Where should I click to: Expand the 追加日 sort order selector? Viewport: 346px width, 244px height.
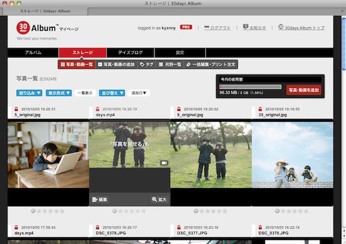[138, 93]
